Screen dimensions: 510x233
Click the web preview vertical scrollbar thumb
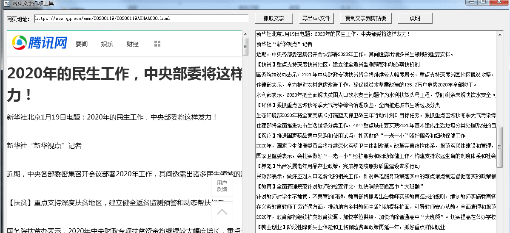point(245,47)
